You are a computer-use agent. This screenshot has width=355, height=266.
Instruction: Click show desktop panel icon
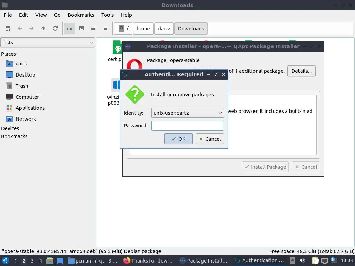[x=60, y=260]
